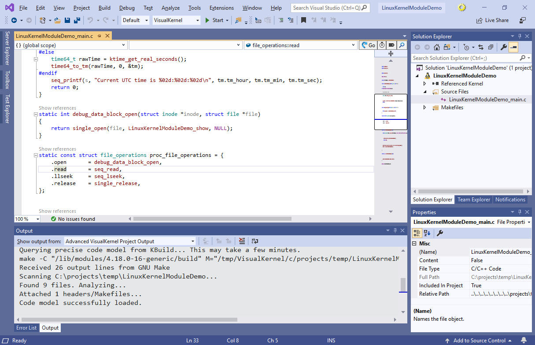535x345 pixels.
Task: Toggle auto-hide pin of the Properties panel
Action: pos(520,212)
